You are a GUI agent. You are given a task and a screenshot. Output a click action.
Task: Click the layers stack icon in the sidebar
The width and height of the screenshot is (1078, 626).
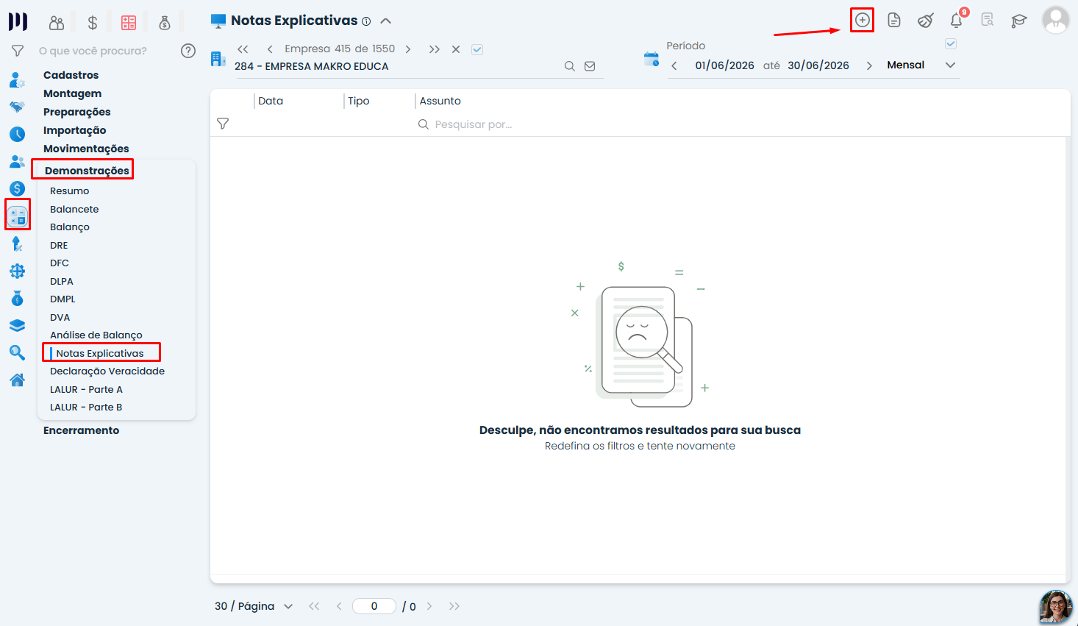click(x=17, y=325)
